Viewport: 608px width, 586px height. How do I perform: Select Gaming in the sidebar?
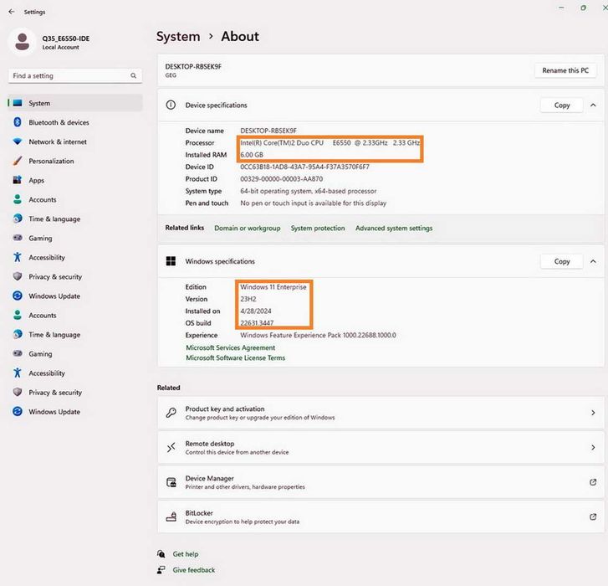coord(40,238)
